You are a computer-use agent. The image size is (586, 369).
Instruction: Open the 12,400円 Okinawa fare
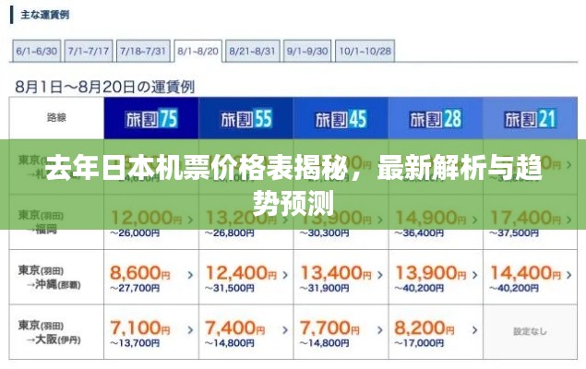click(241, 274)
